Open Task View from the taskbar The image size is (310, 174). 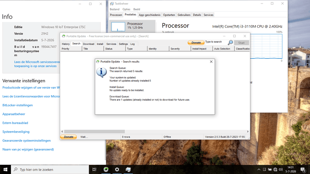94,169
